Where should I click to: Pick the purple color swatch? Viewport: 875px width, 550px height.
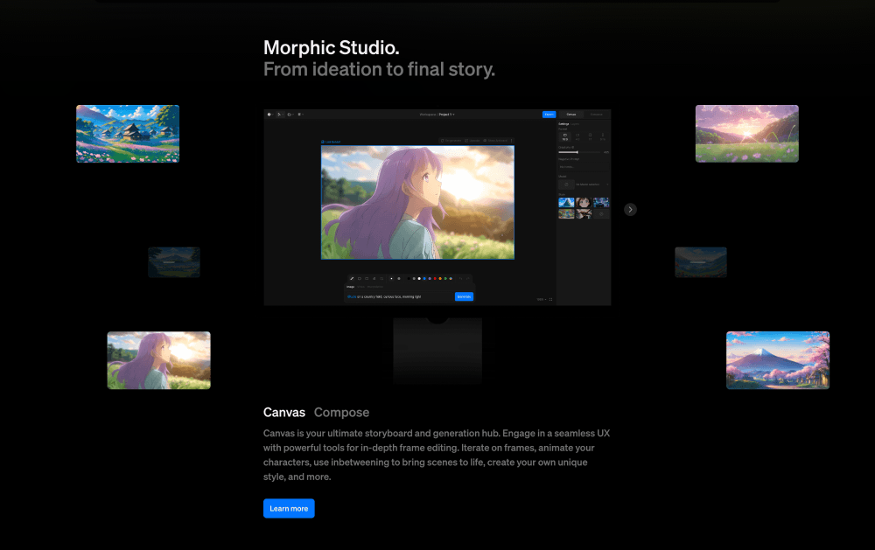430,278
